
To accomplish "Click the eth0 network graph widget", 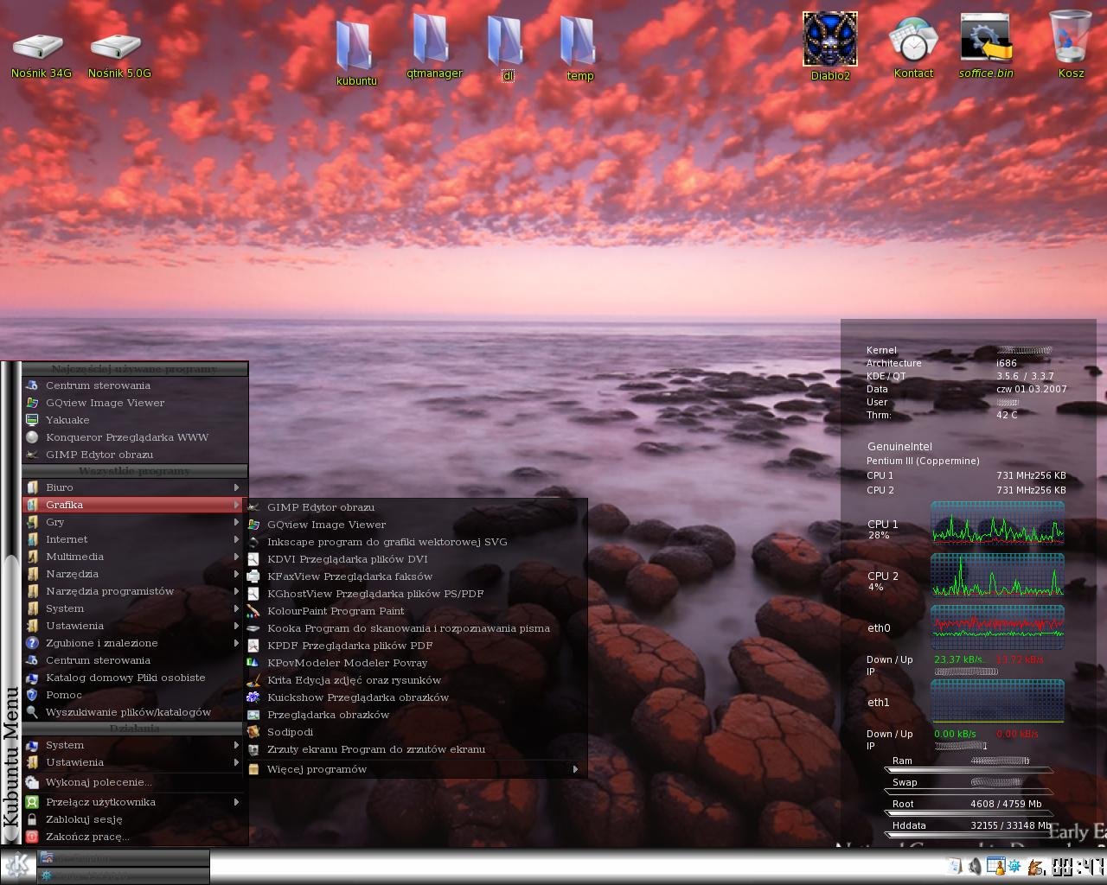I will (x=997, y=627).
